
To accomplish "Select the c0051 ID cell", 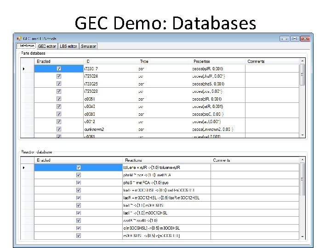I will (x=110, y=99).
